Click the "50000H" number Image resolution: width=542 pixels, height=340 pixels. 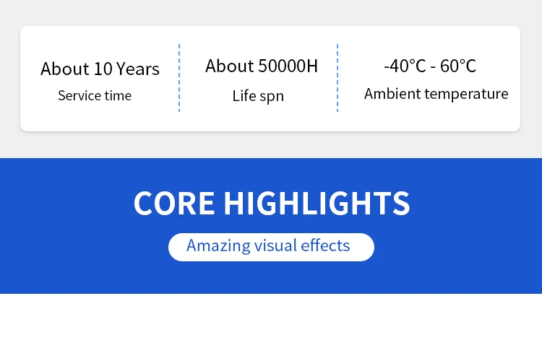288,66
